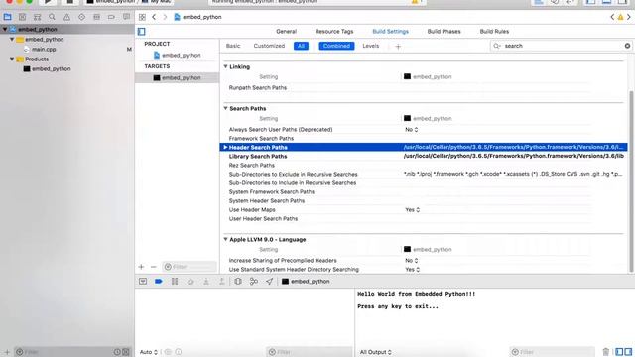Step out in the debug bar
635x357 pixels.
222,281
